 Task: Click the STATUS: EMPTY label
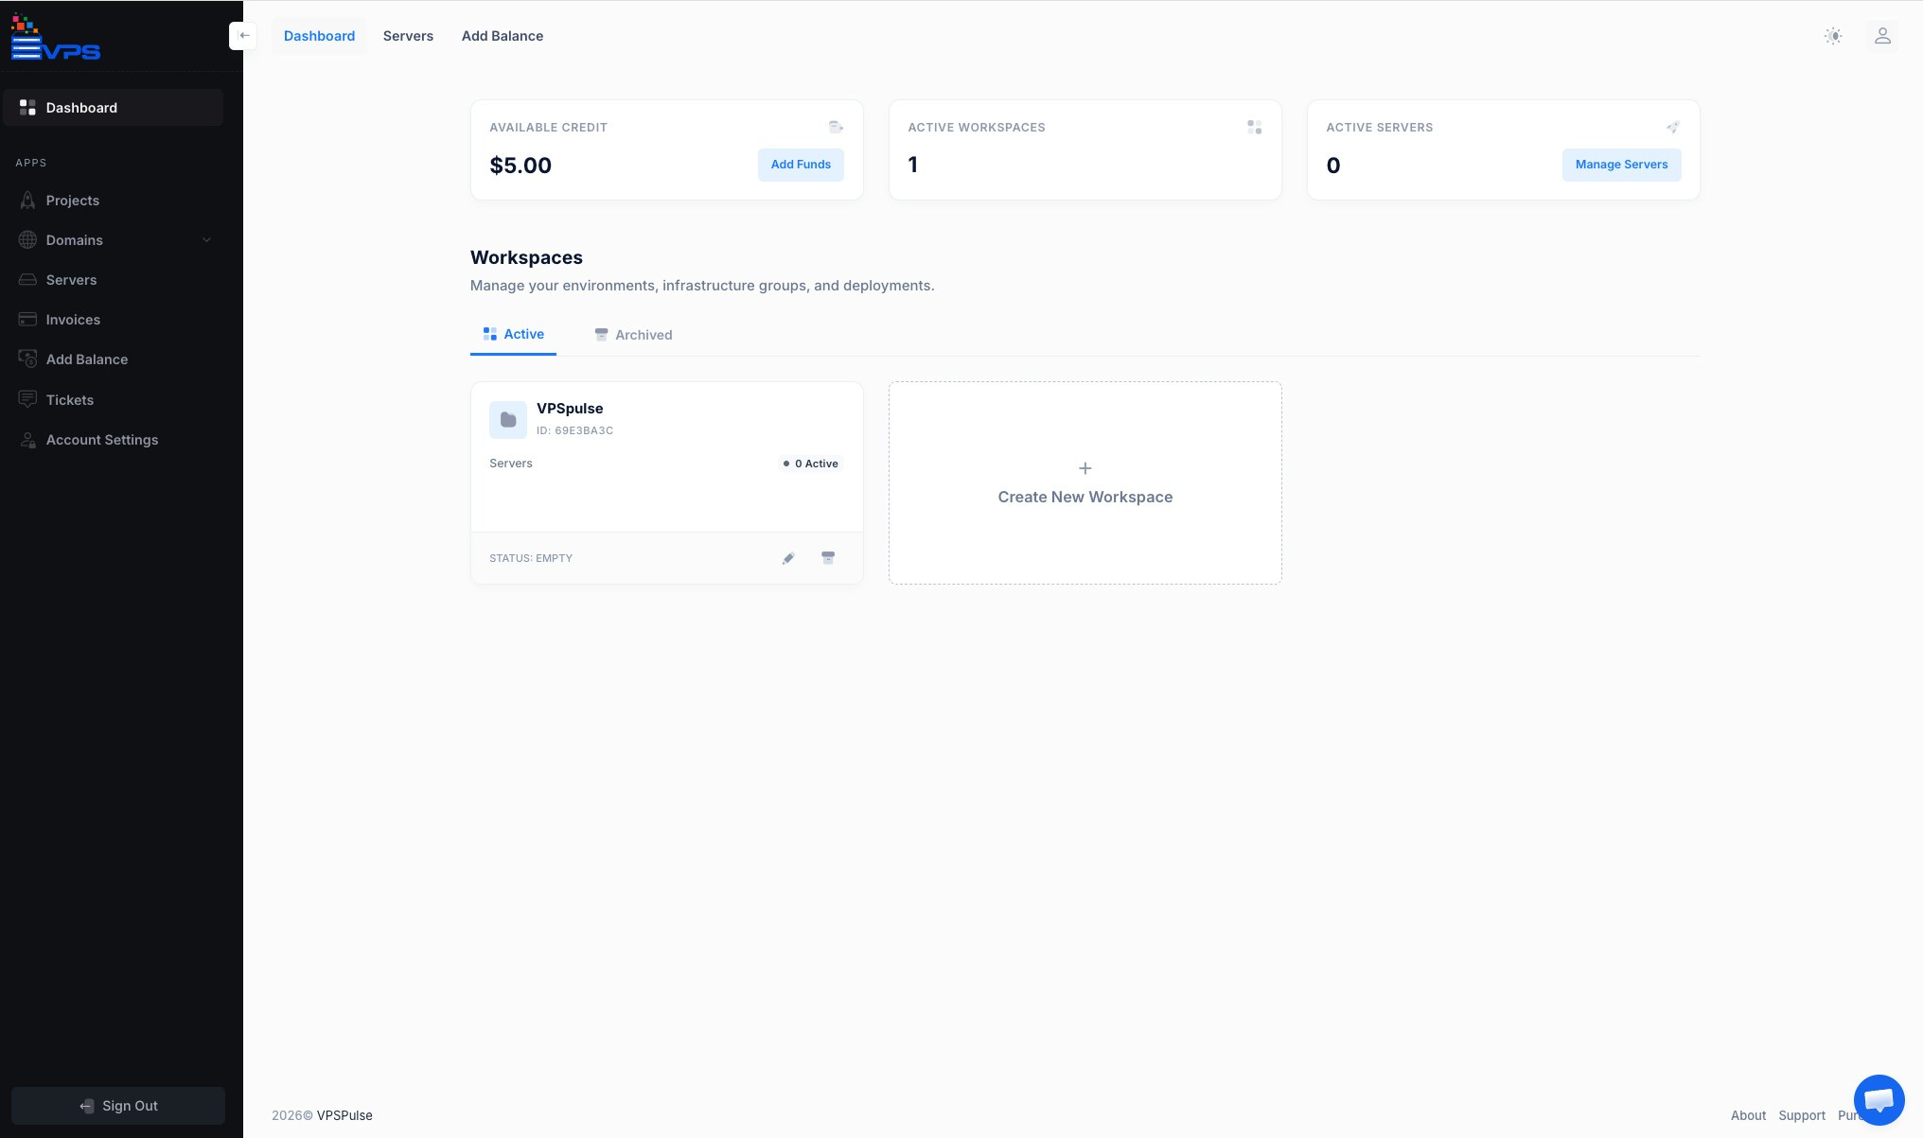point(531,558)
